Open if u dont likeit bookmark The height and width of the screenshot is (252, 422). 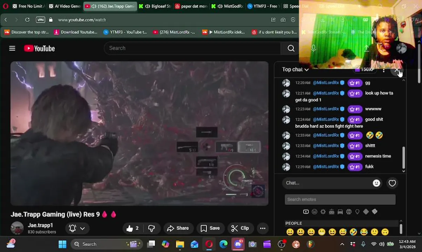(x=274, y=32)
